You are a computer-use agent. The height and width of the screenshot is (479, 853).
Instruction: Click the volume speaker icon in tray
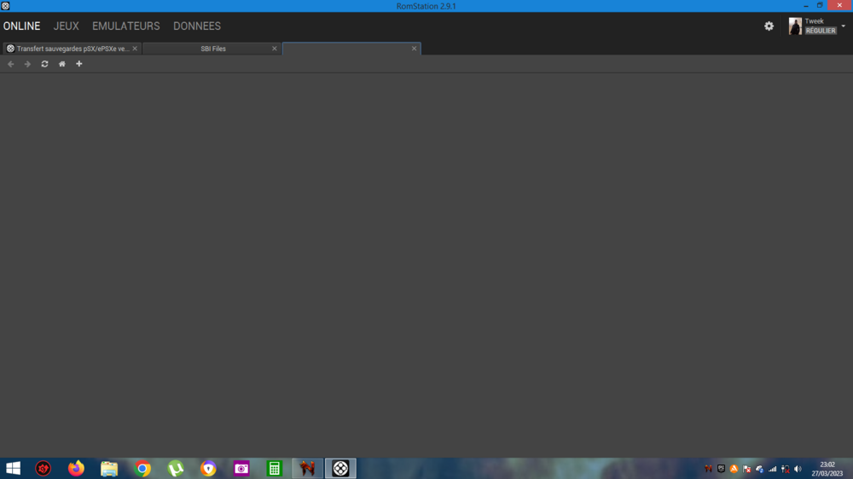tap(798, 469)
